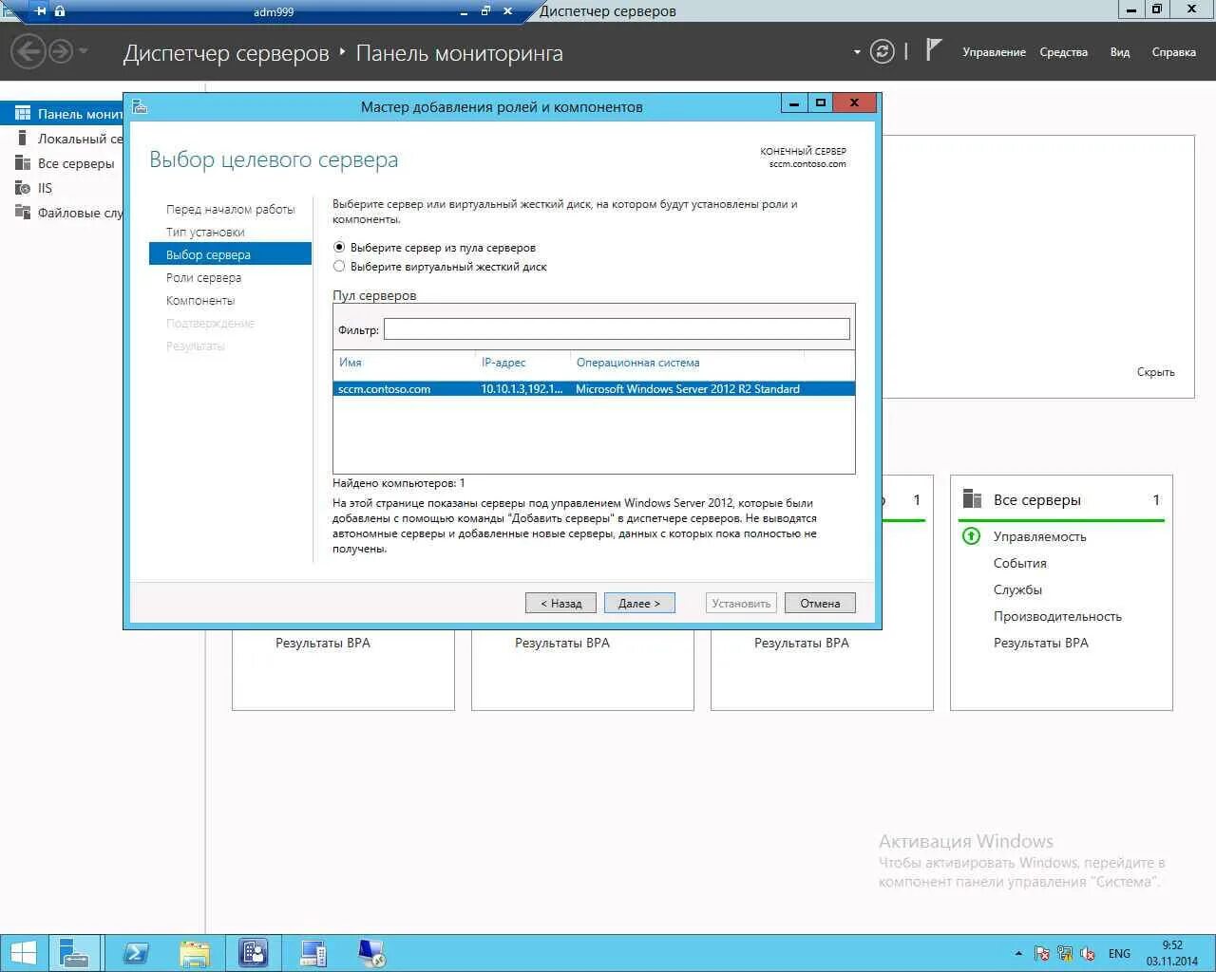The image size is (1216, 972).
Task: Click the network tray icon
Action: [x=1065, y=953]
